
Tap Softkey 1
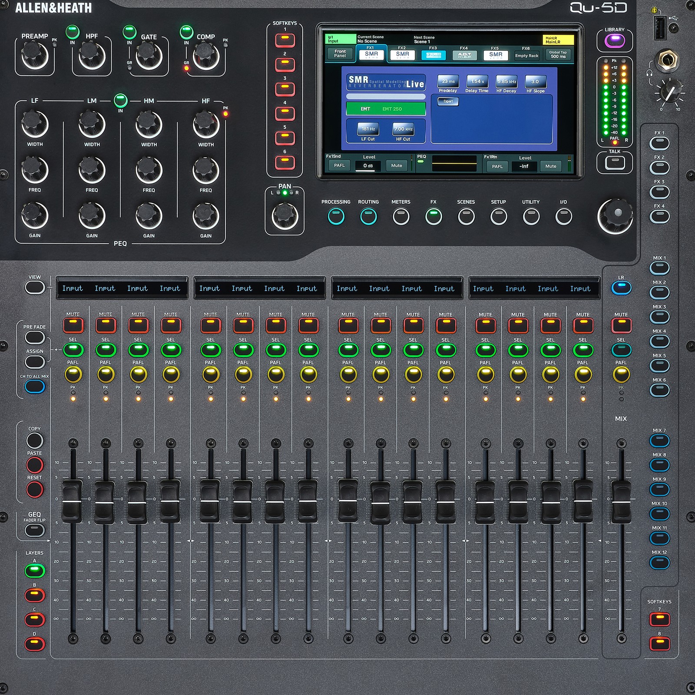285,40
